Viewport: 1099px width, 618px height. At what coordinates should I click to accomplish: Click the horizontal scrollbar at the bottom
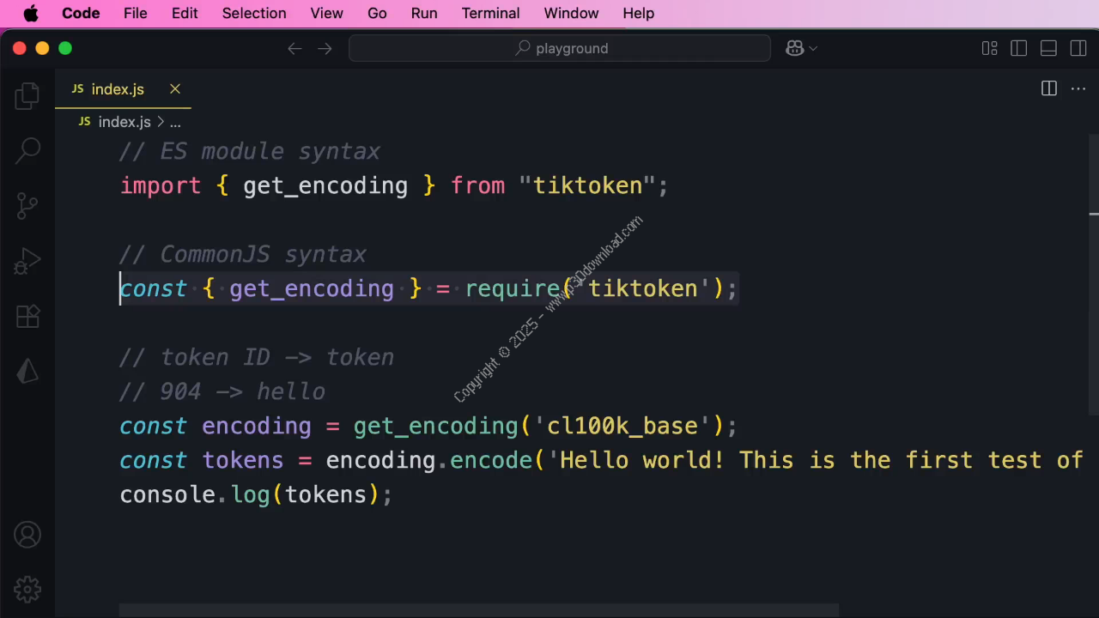coord(478,610)
